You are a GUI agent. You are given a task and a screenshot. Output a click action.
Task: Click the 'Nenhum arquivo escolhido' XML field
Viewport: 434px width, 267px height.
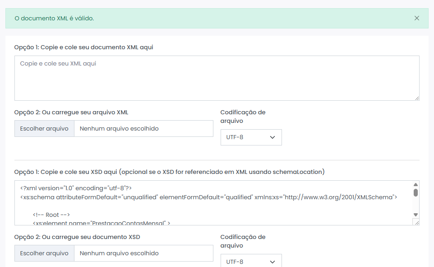coord(144,128)
